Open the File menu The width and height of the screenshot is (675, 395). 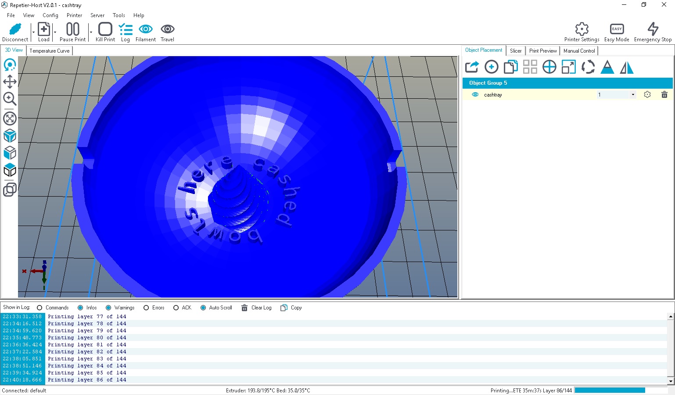pyautogui.click(x=11, y=15)
